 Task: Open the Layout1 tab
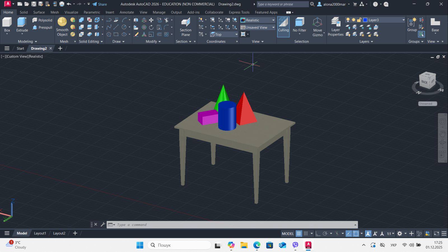click(40, 233)
